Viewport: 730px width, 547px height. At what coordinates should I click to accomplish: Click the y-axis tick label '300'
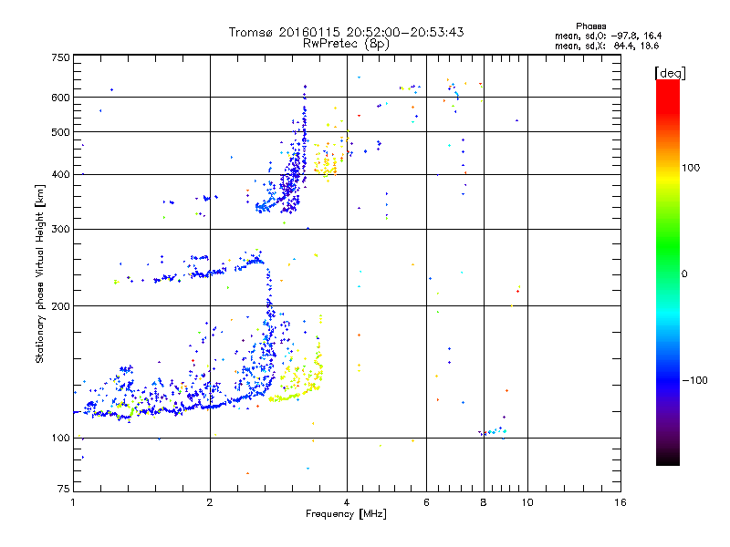(61, 230)
